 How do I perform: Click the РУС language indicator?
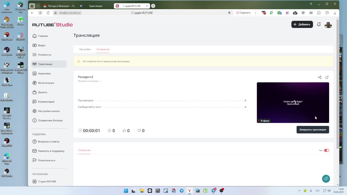[317, 191]
